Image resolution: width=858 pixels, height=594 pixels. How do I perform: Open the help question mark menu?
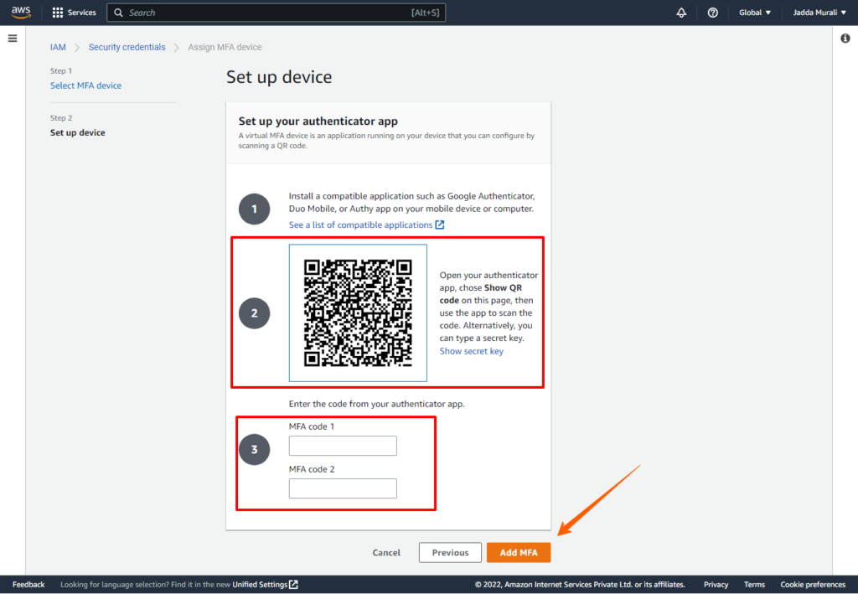712,13
